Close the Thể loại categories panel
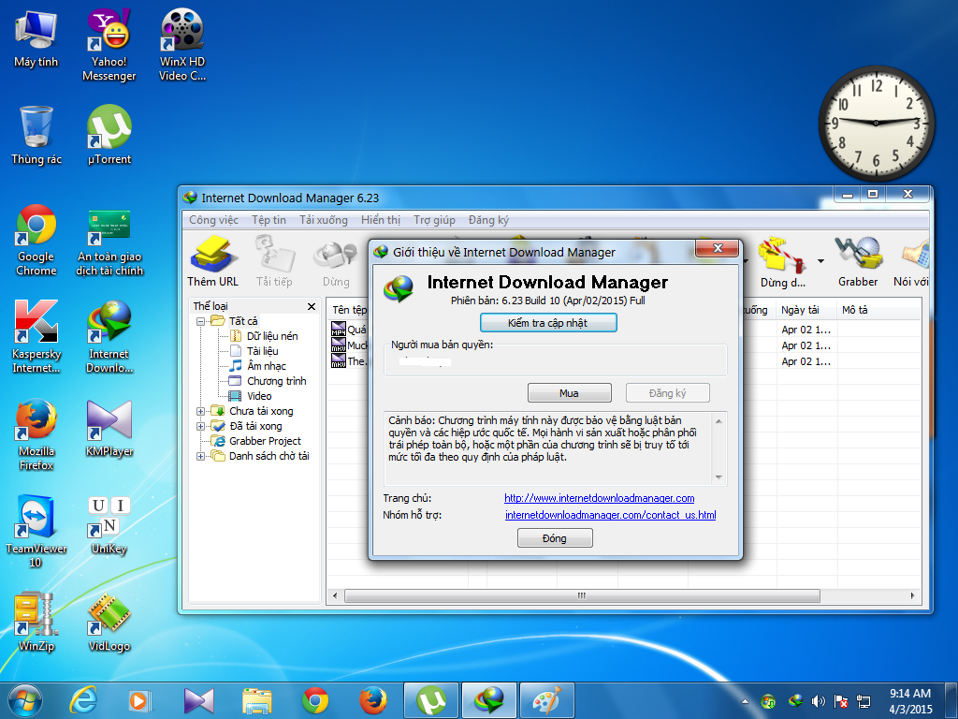Image resolution: width=958 pixels, height=719 pixels. click(312, 306)
